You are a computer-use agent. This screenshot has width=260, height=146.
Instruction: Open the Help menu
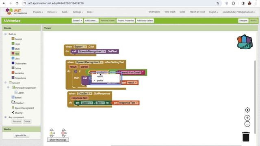pos(90,12)
